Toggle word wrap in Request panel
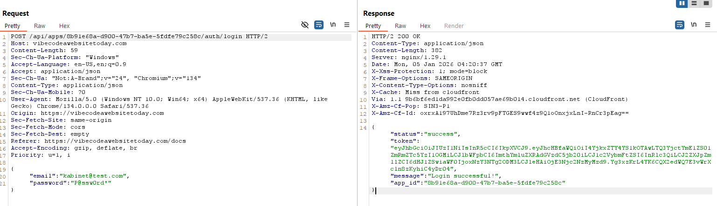The height and width of the screenshot is (206, 717). pyautogui.click(x=319, y=25)
